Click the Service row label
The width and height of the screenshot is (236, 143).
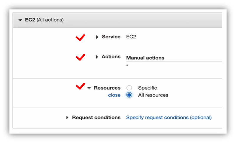click(x=111, y=37)
